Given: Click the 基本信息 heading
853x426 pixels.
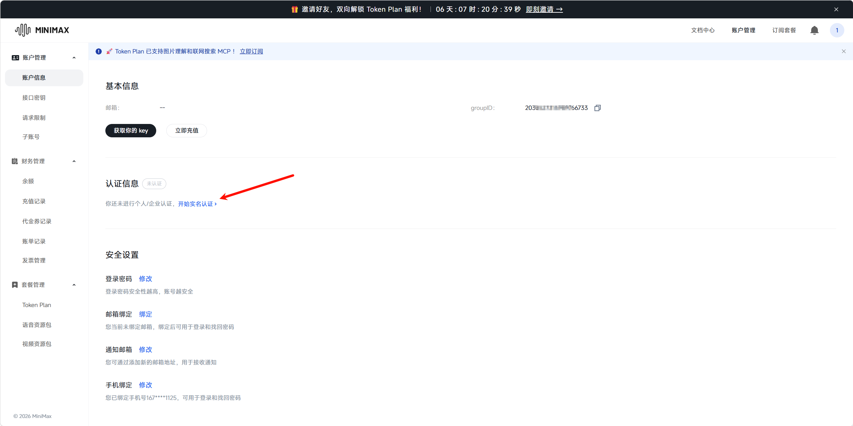Looking at the screenshot, I should (122, 86).
